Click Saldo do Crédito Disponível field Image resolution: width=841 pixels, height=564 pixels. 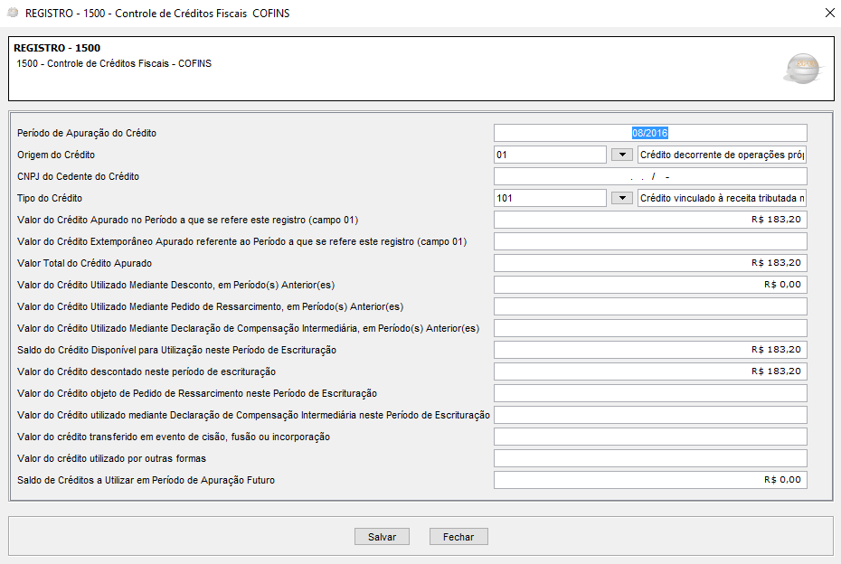coord(650,350)
